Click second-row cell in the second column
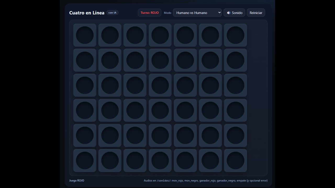 click(110, 60)
